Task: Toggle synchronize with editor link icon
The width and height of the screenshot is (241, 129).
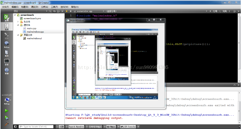Action: tap(54, 11)
